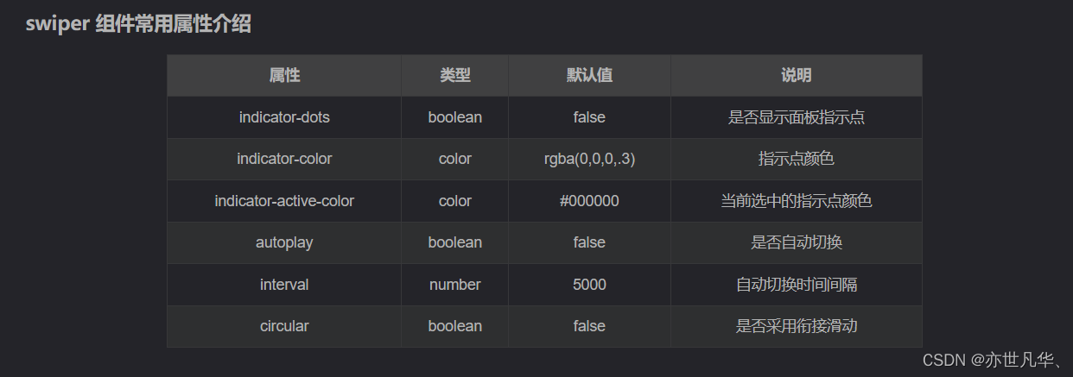Select the 是否采用衔接滑动 description
The height and width of the screenshot is (377, 1073).
797,326
